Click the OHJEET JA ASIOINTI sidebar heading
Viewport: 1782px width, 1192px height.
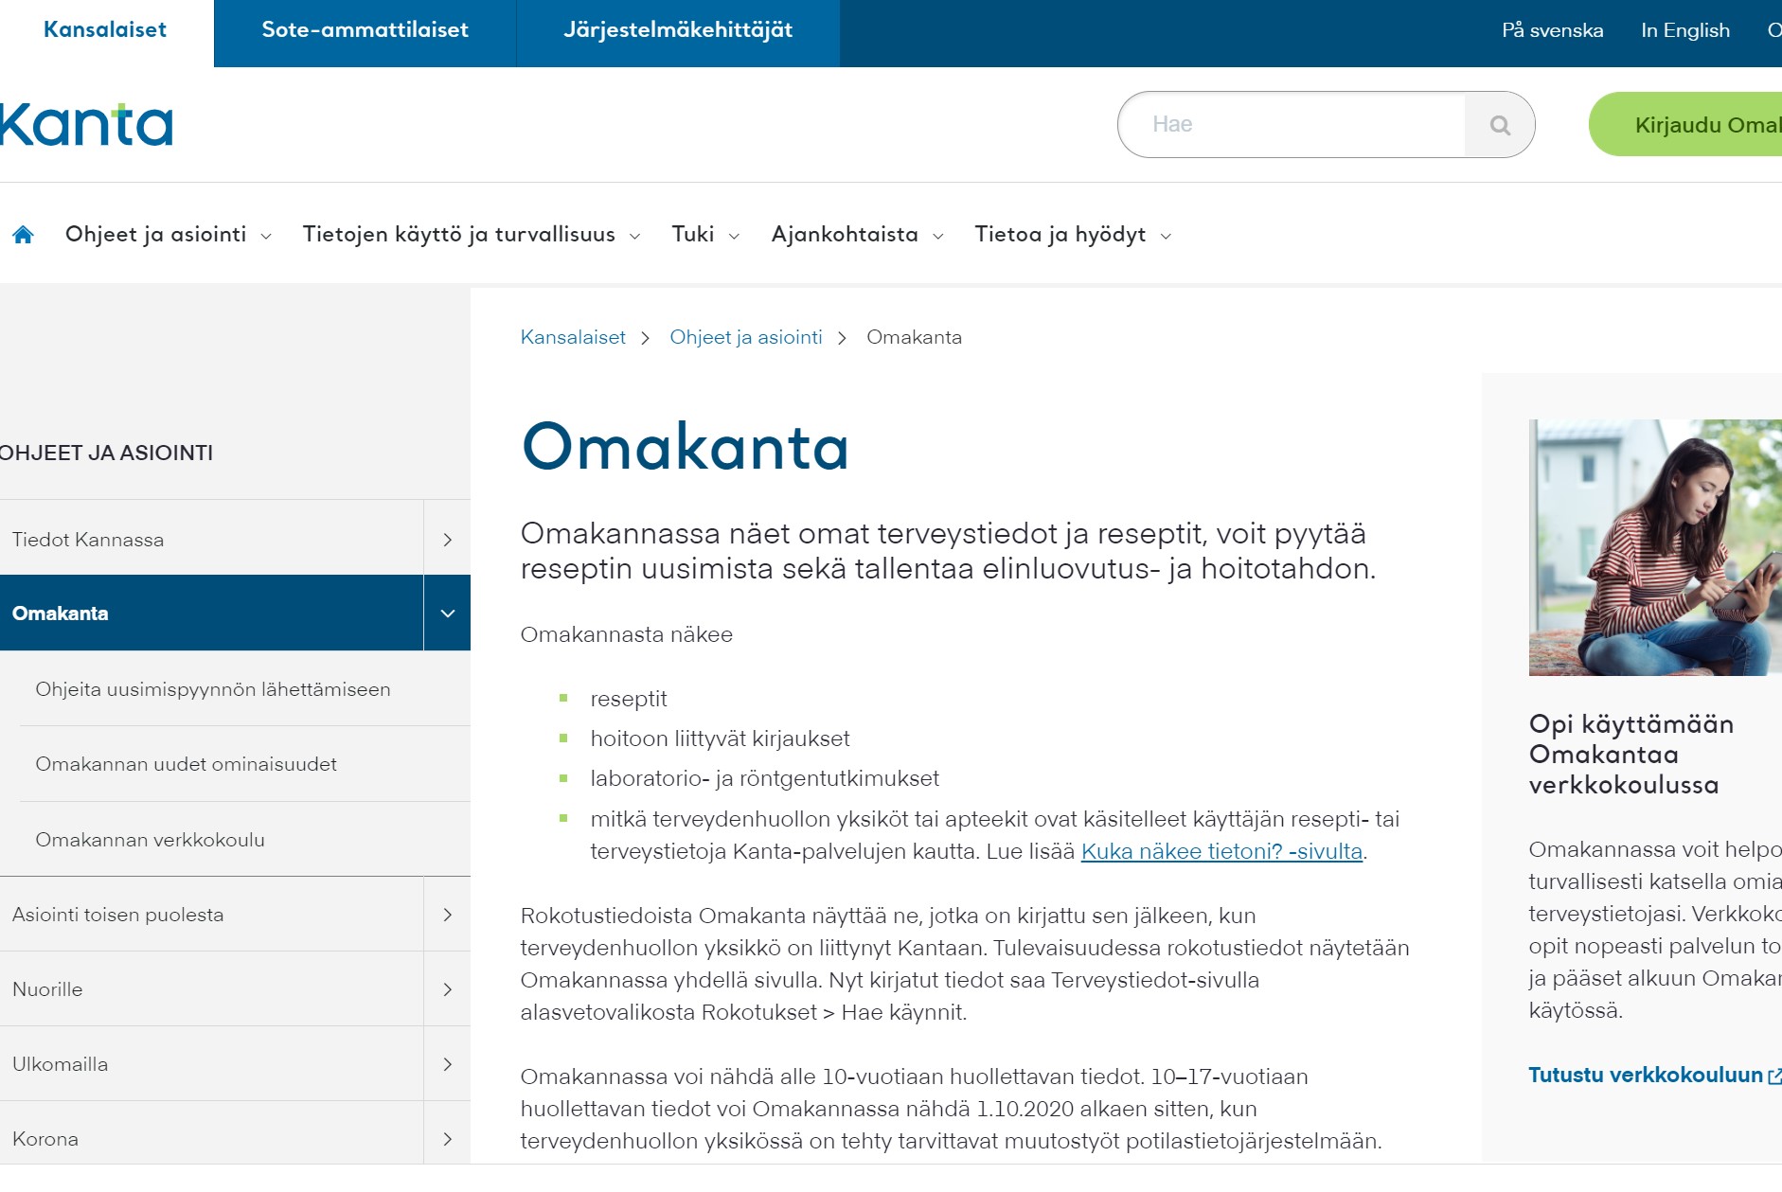click(x=106, y=453)
